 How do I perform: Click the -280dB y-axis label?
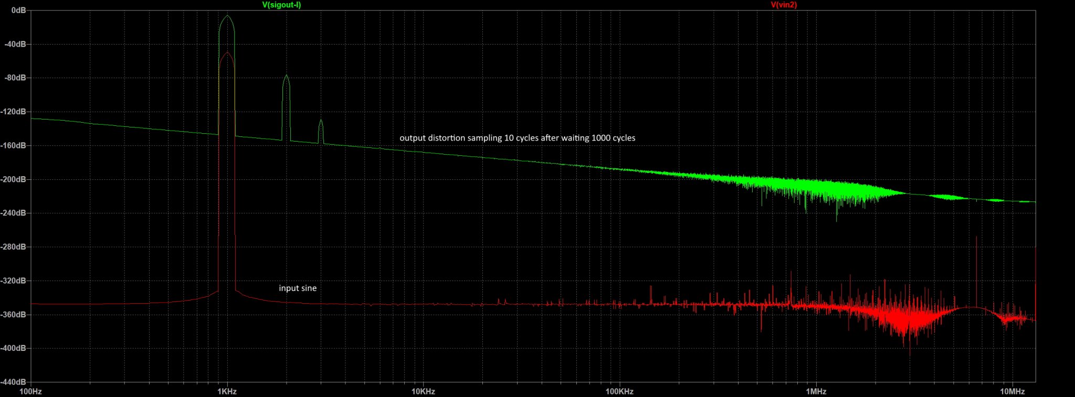14,246
